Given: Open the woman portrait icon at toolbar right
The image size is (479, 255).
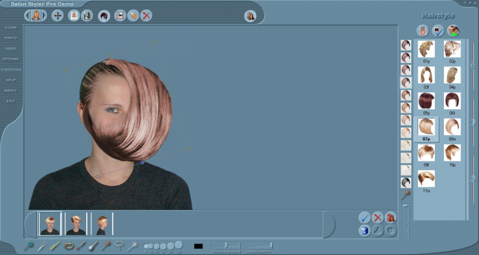Looking at the screenshot, I should [x=250, y=16].
